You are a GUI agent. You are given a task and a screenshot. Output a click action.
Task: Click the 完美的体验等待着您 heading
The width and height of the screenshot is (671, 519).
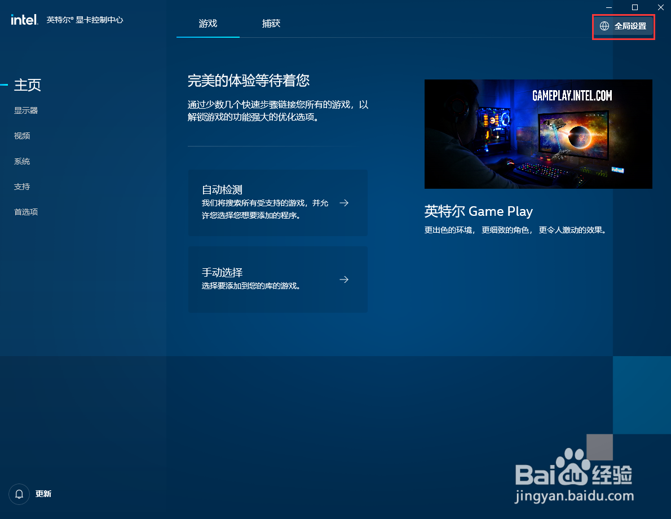(248, 81)
